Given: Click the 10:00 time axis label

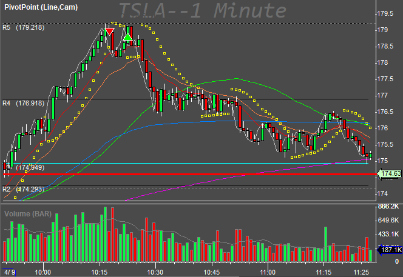Looking at the screenshot, I should point(43,272).
